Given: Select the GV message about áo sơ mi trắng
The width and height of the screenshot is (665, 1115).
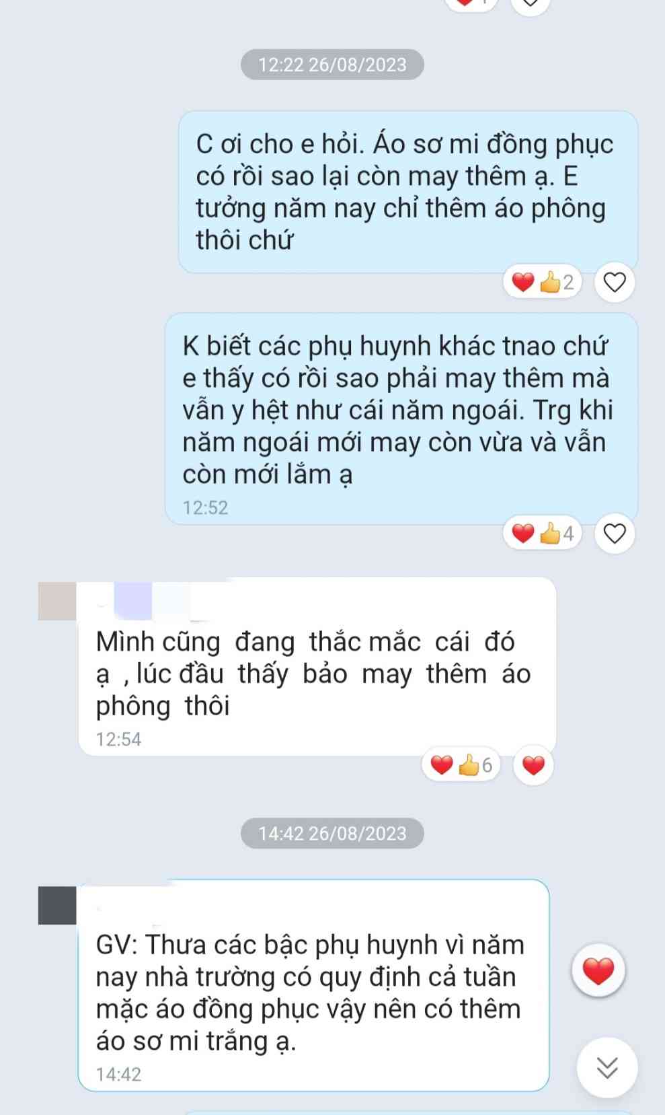Looking at the screenshot, I should (x=313, y=985).
